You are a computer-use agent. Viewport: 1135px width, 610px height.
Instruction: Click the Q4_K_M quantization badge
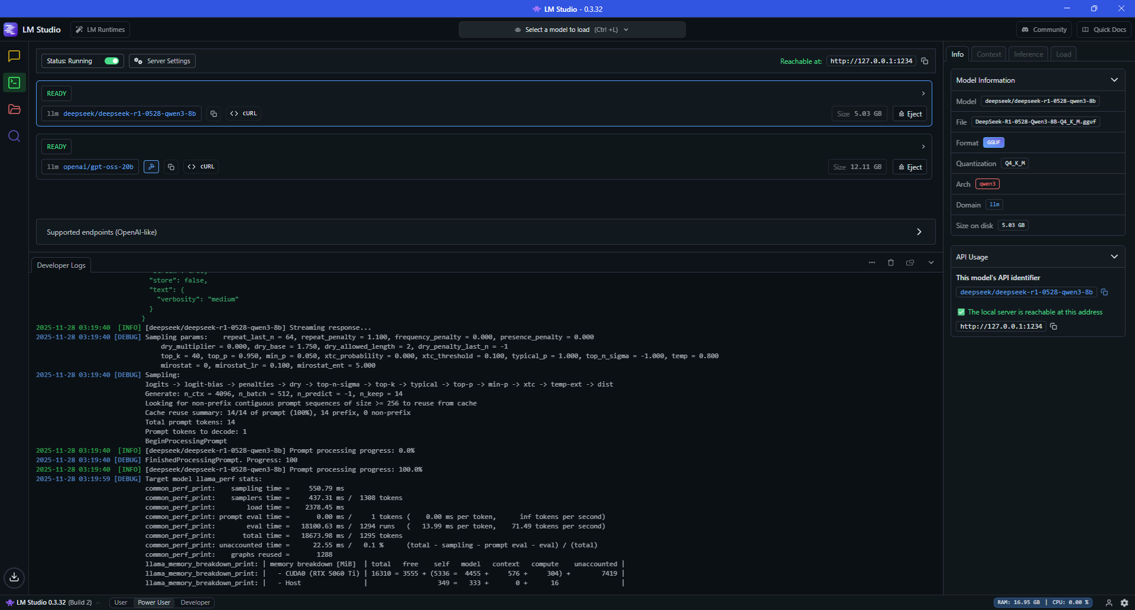tap(1015, 163)
